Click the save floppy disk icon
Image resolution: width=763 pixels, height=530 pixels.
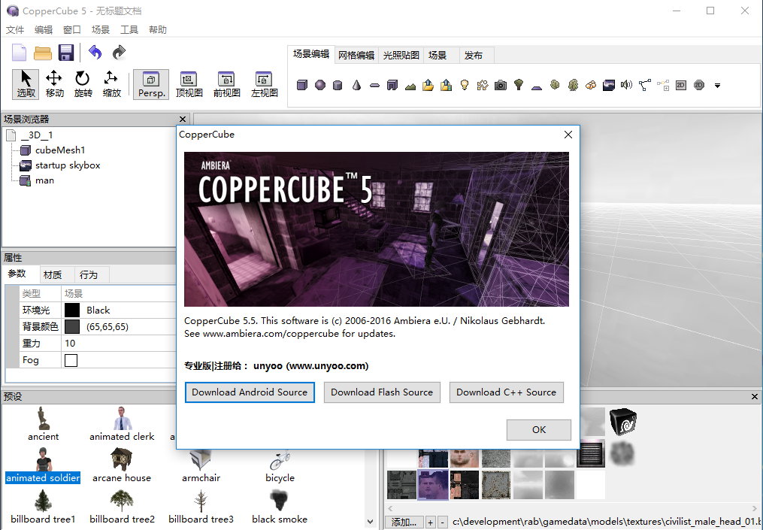(x=66, y=52)
